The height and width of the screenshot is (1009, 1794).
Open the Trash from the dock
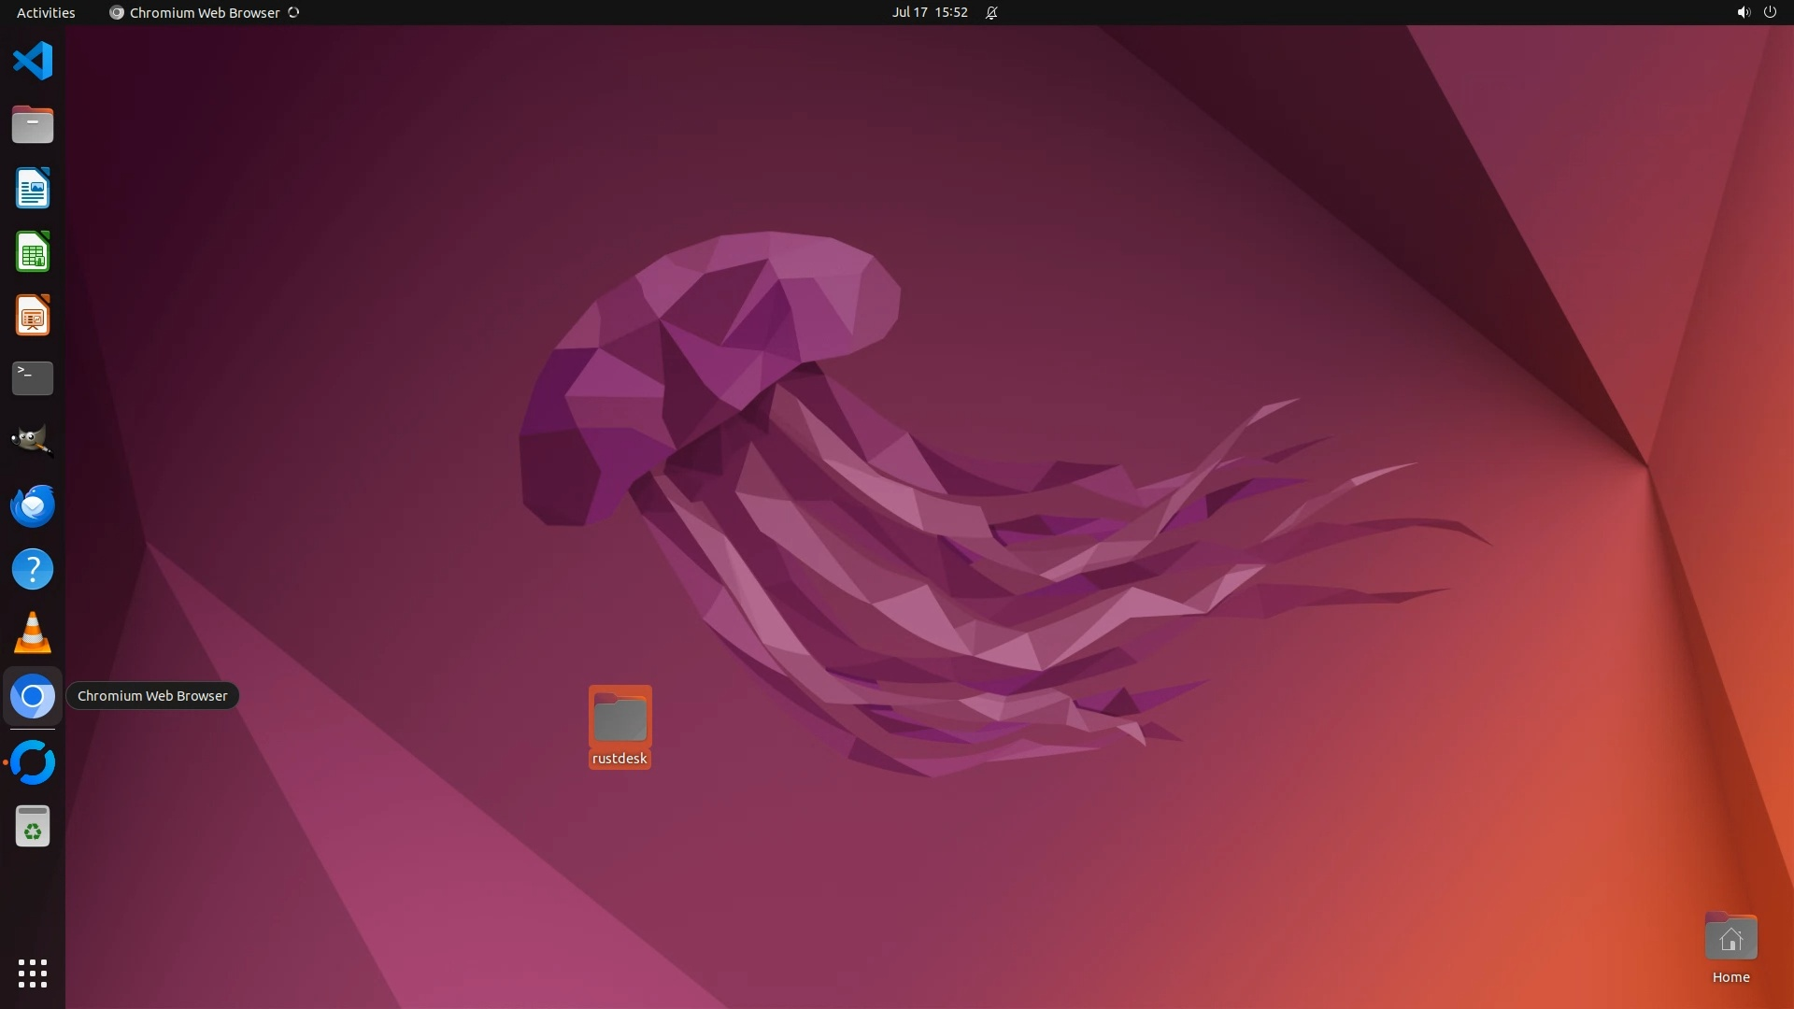coord(33,827)
